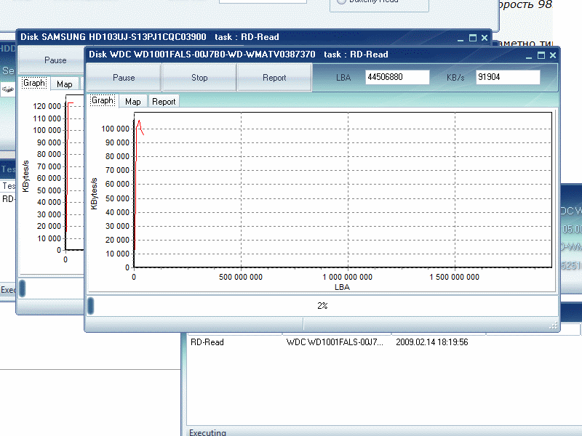
Task: Close the SAMSUNG disk task window
Action: tap(485, 37)
